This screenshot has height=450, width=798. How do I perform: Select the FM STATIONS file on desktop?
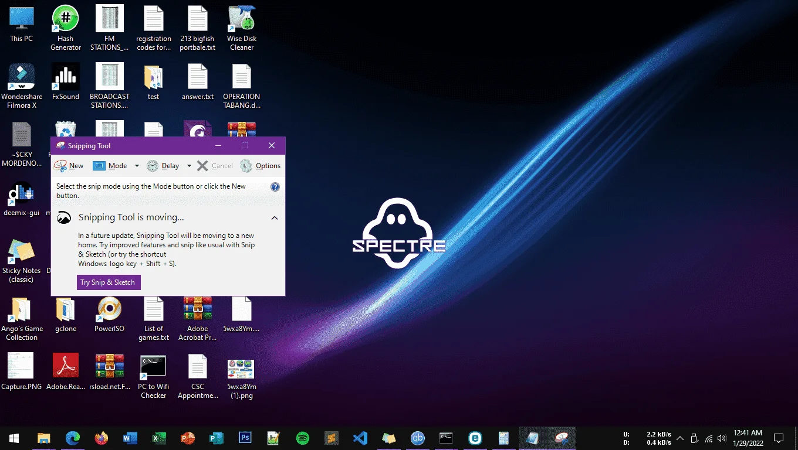(x=110, y=28)
